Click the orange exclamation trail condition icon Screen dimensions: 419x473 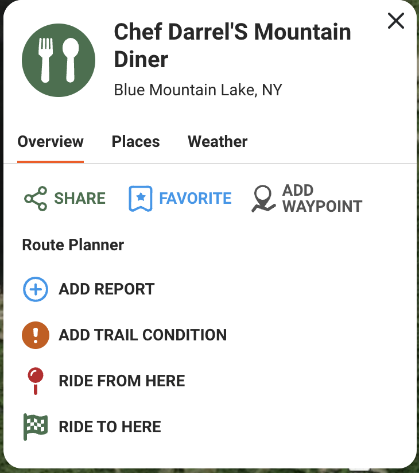point(36,335)
